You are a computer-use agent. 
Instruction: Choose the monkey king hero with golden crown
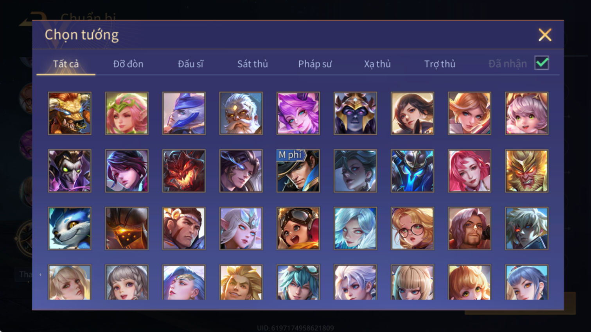(x=526, y=171)
